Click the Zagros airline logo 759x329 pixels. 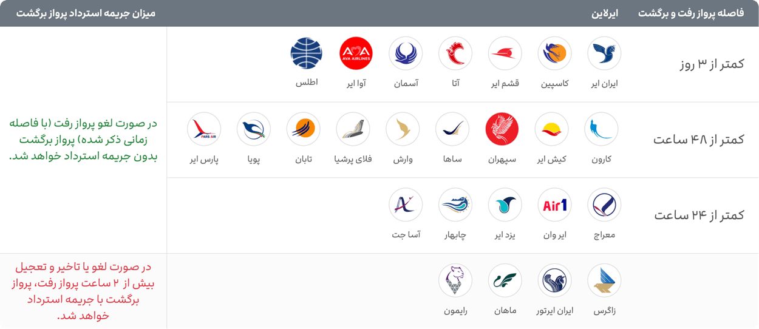click(604, 280)
